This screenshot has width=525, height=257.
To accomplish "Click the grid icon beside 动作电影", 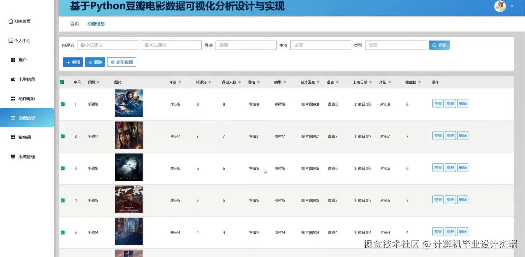I will point(13,99).
